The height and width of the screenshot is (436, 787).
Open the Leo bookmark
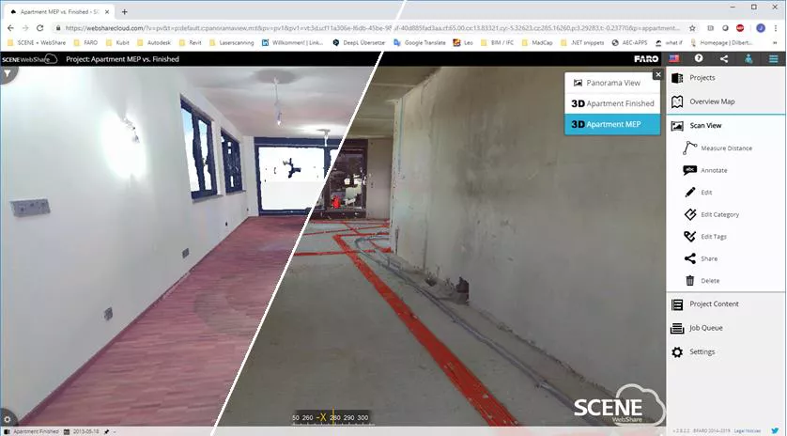point(463,42)
